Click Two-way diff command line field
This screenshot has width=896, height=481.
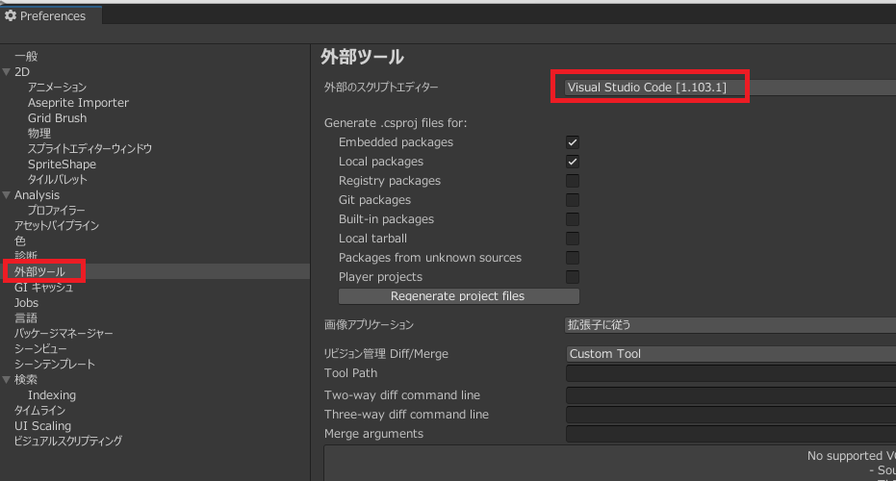pyautogui.click(x=730, y=395)
